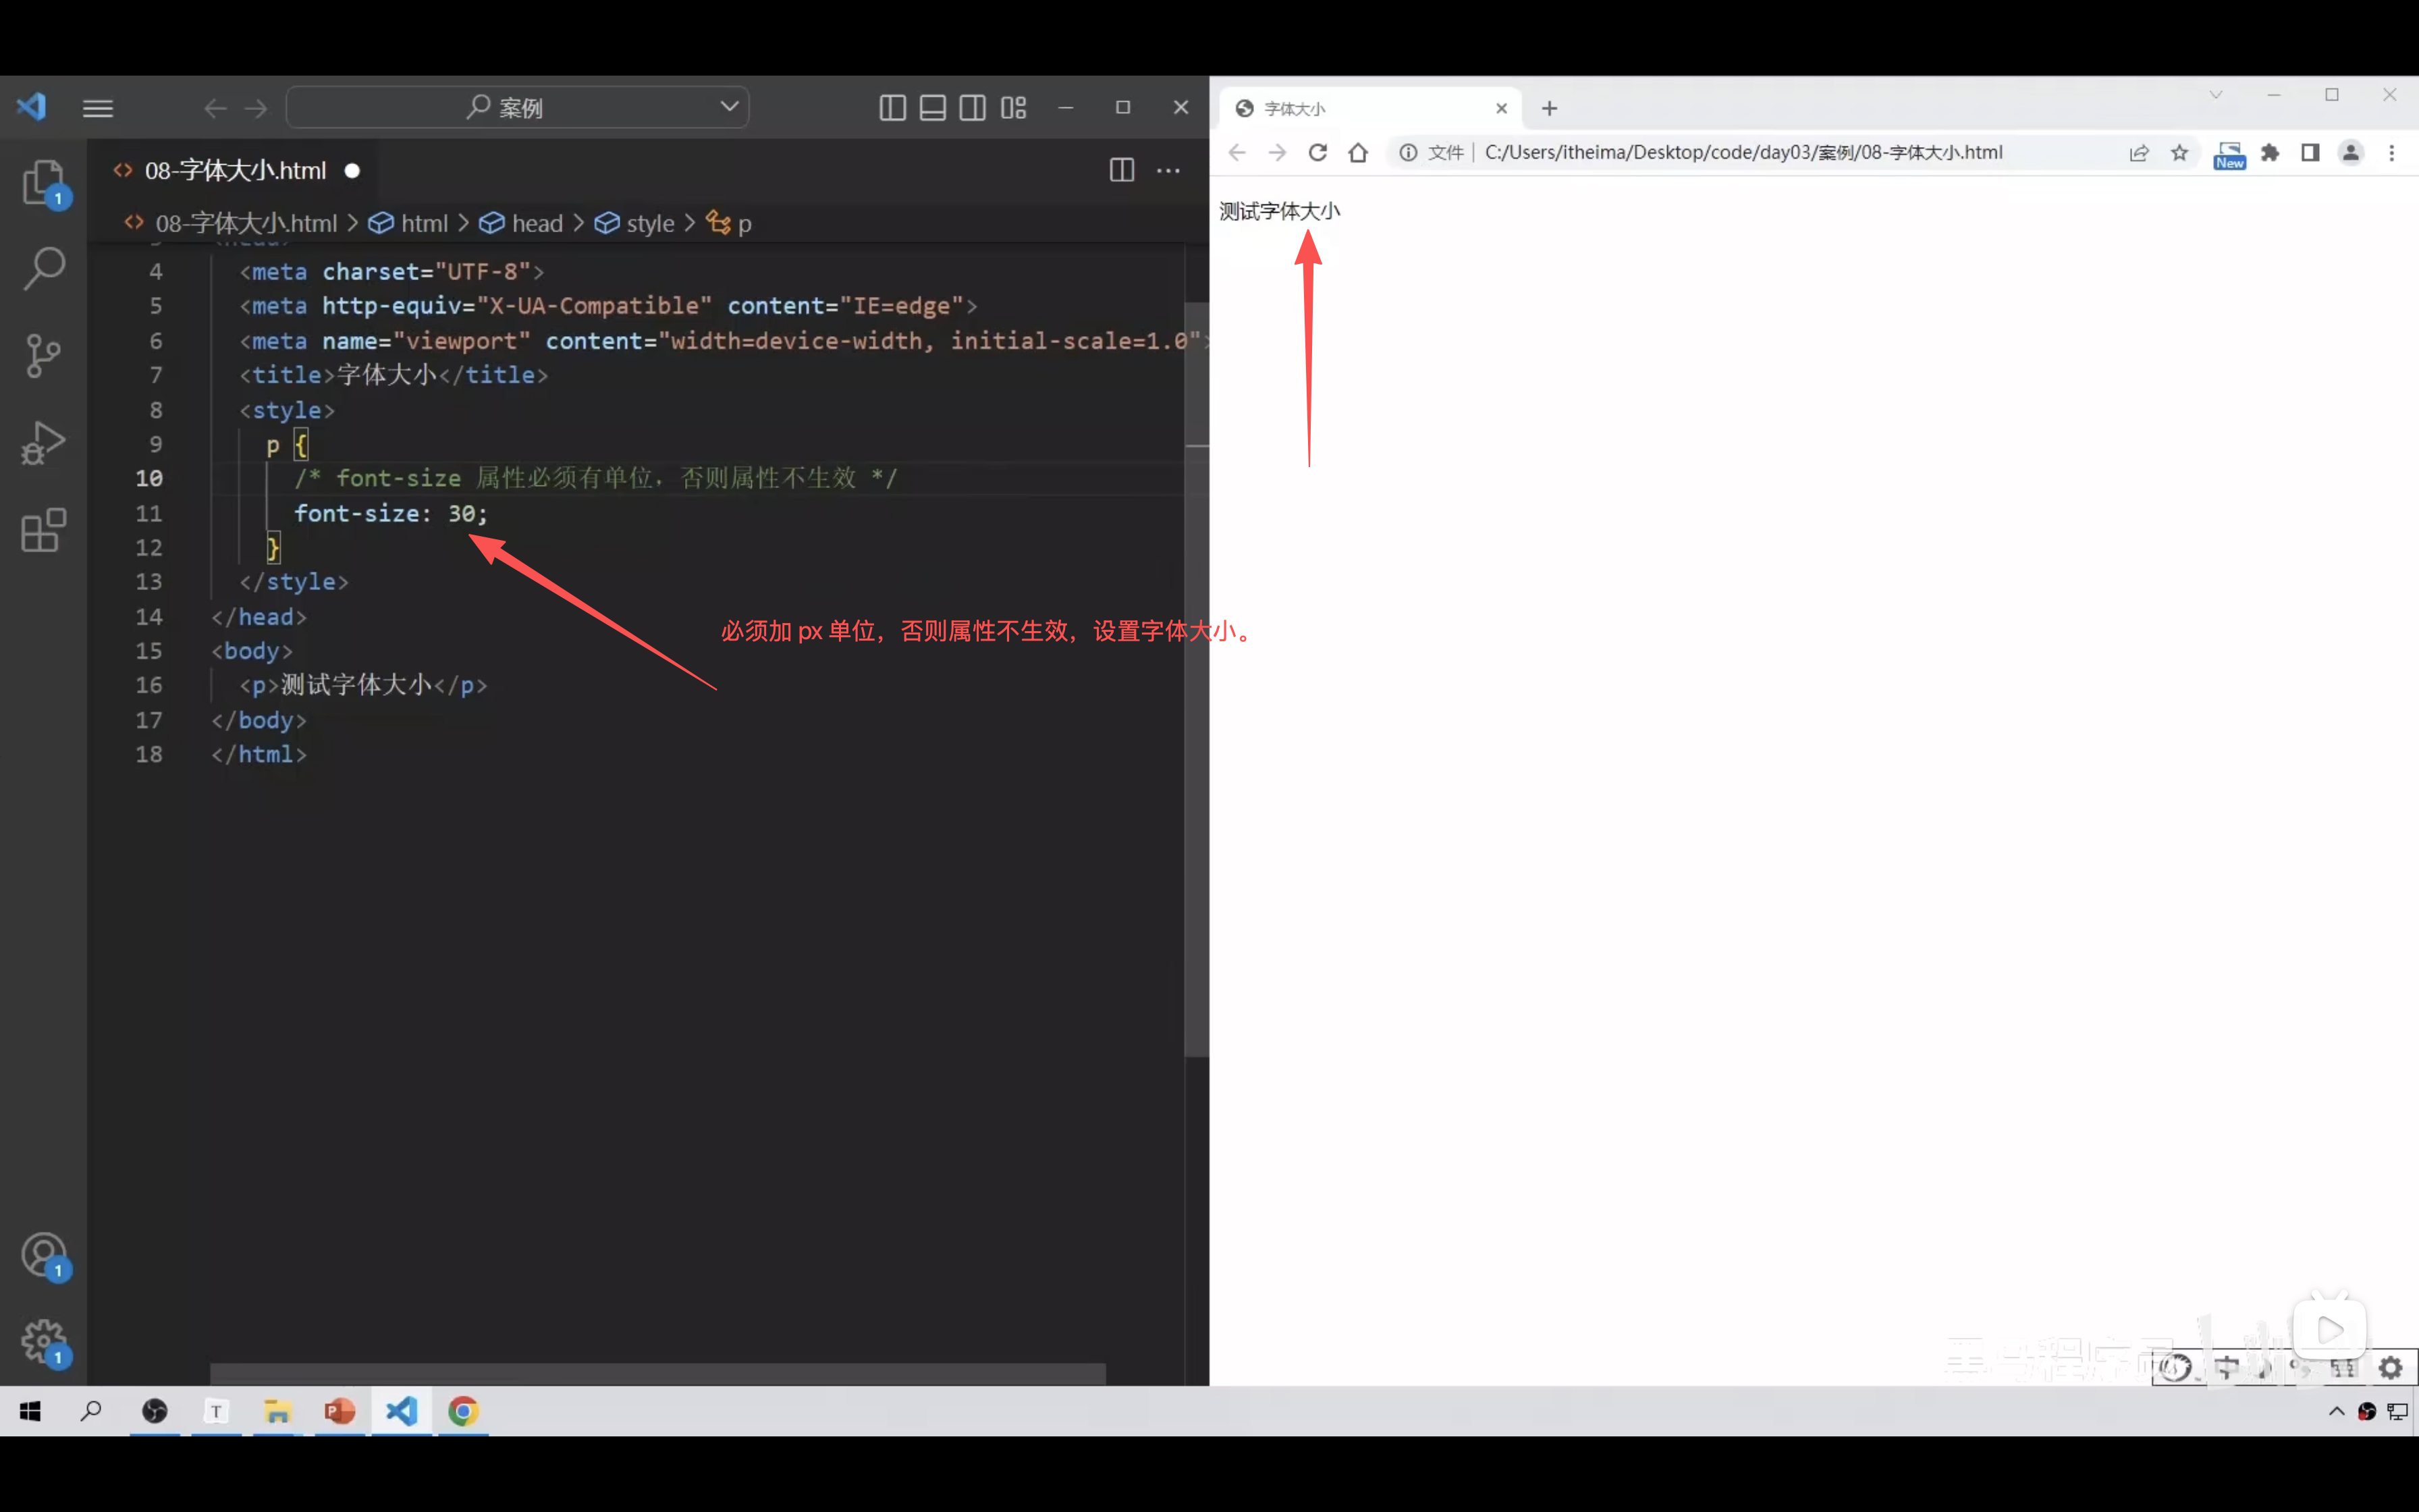Click the p breadcrumb item
Viewport: 2419px width, 1512px height.
coord(730,223)
